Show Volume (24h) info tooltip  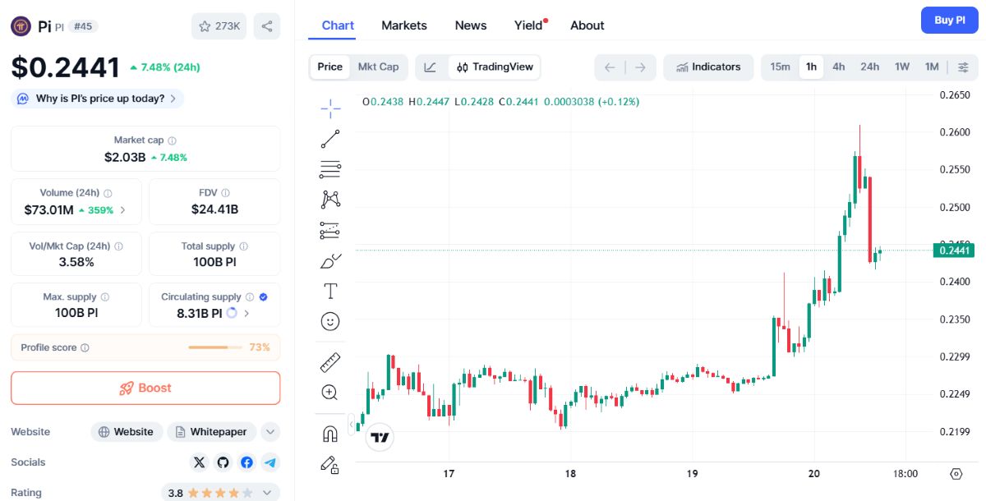[x=108, y=193]
